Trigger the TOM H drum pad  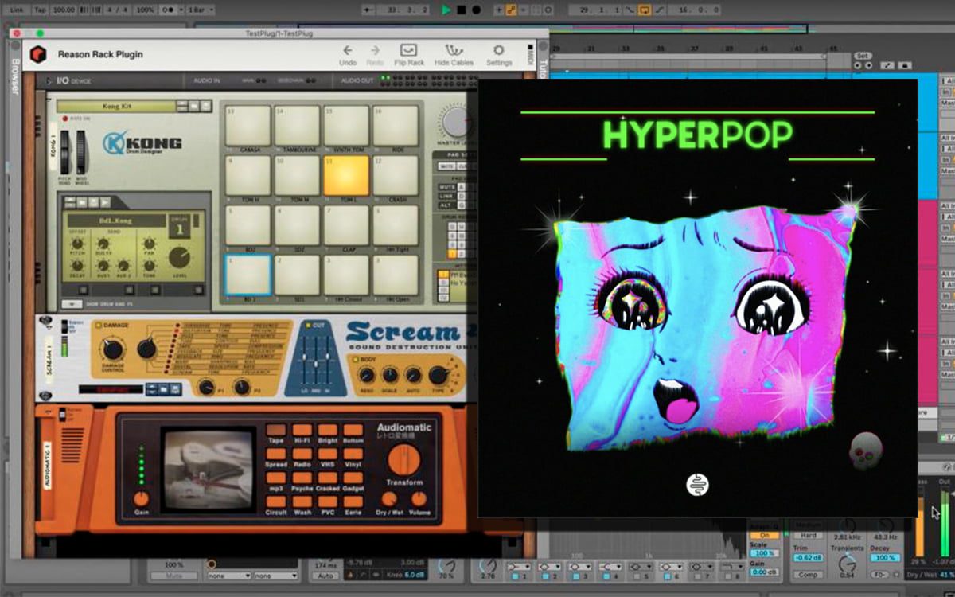[248, 175]
